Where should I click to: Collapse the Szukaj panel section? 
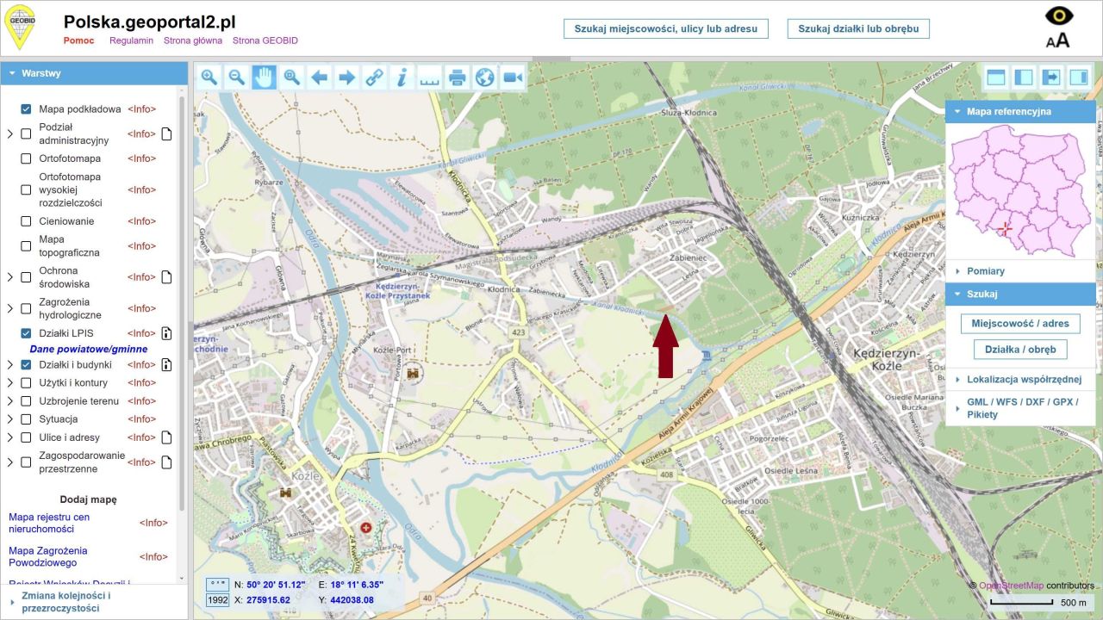click(x=1020, y=294)
